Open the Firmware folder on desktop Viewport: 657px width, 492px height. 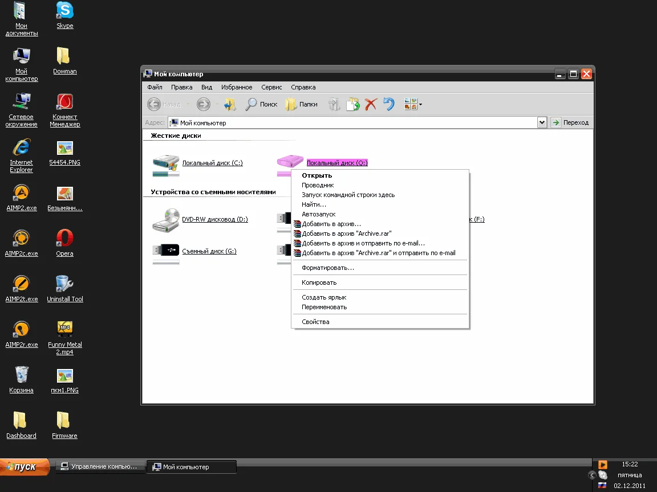point(64,425)
